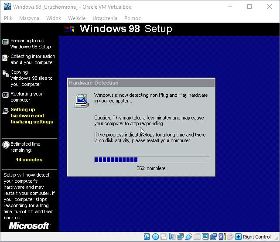The width and height of the screenshot is (280, 242).
Task: Click the hard disk activity status icon
Action: click(x=147, y=237)
